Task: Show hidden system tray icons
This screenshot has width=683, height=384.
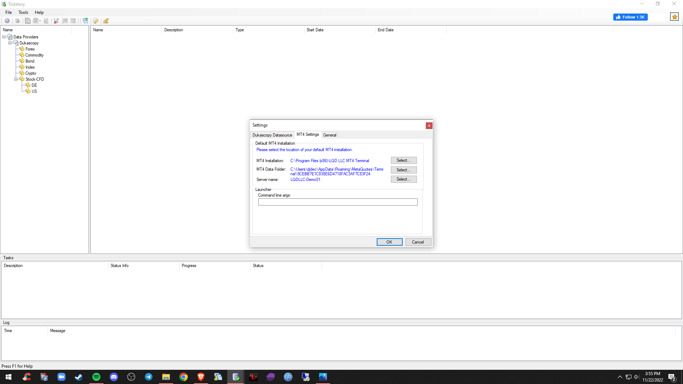Action: (620, 377)
